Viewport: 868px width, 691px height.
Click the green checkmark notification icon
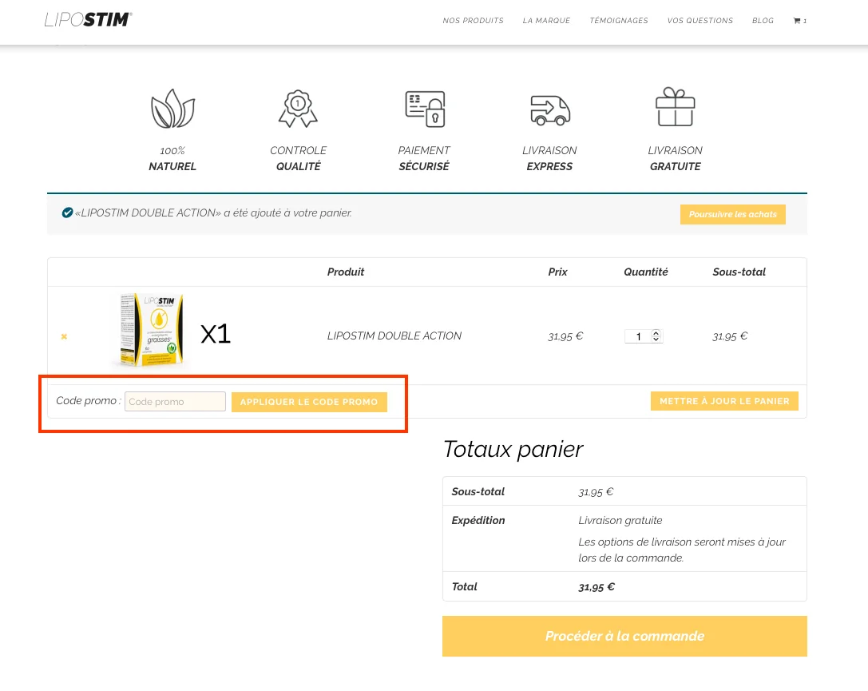(67, 212)
